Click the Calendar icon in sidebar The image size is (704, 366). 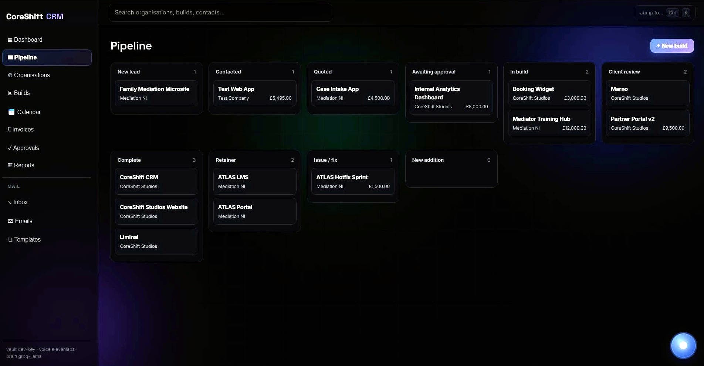11,112
